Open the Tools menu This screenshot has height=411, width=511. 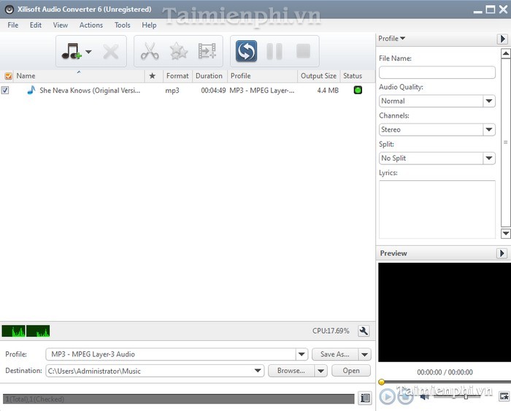coord(122,25)
